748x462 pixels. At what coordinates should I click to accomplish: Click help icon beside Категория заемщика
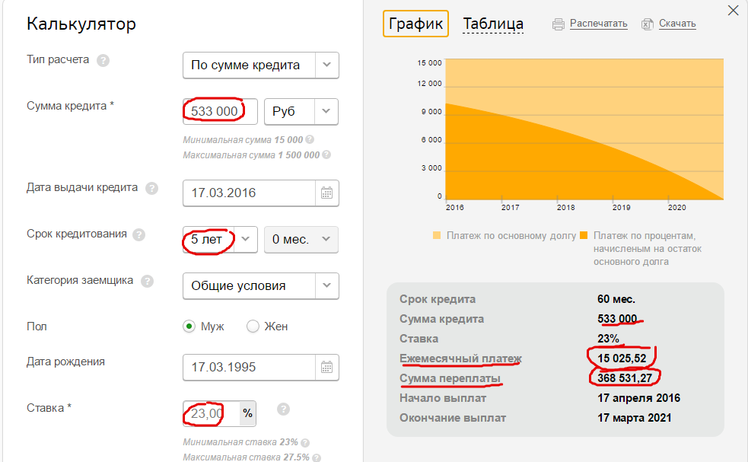click(x=147, y=281)
